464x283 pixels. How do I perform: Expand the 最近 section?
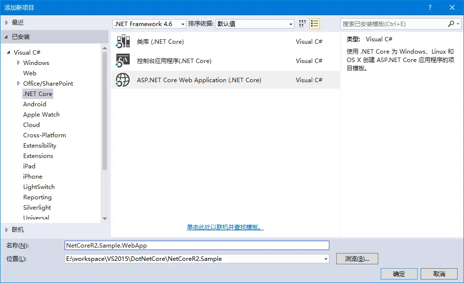pos(6,23)
